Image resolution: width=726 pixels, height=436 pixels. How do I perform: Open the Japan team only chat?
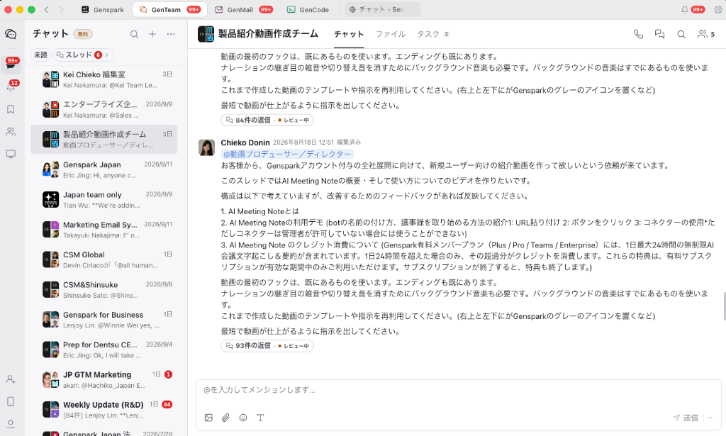point(104,199)
